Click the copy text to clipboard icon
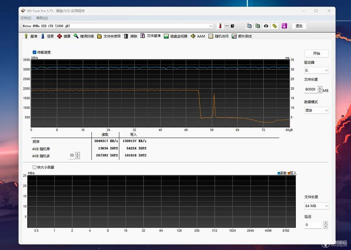The image size is (351, 250). pos(249,26)
